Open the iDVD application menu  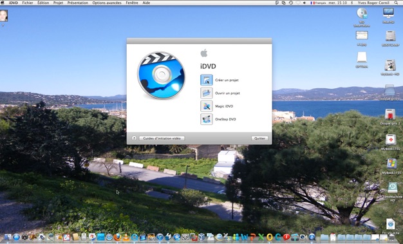pyautogui.click(x=13, y=3)
